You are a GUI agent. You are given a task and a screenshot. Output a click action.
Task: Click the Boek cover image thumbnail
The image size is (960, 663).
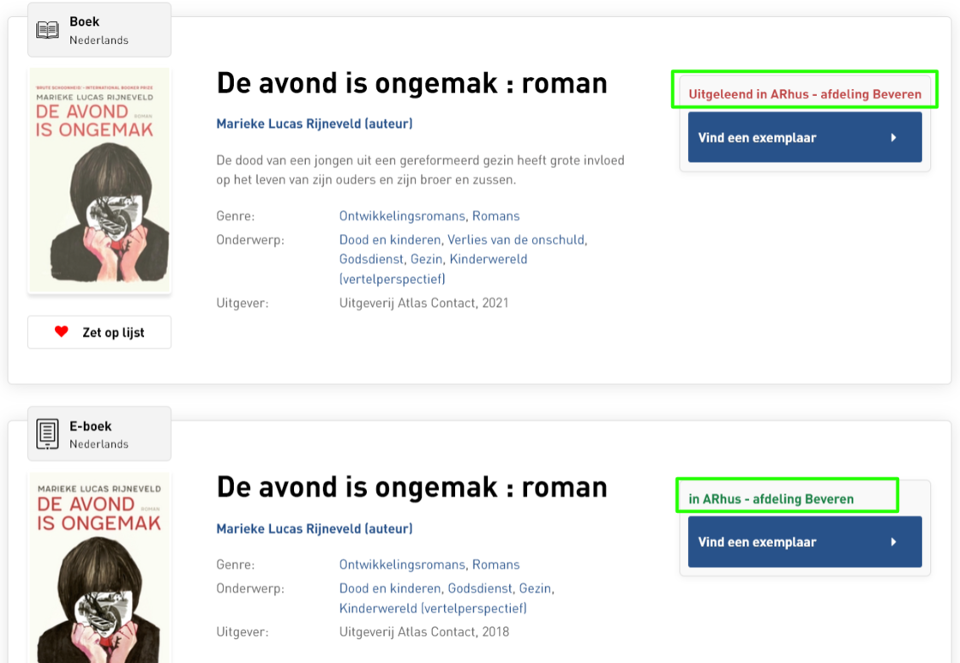coord(99,180)
